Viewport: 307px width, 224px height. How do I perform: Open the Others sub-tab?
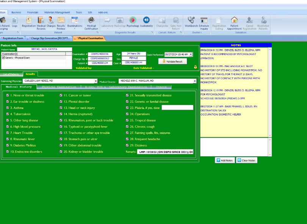pos(161,87)
